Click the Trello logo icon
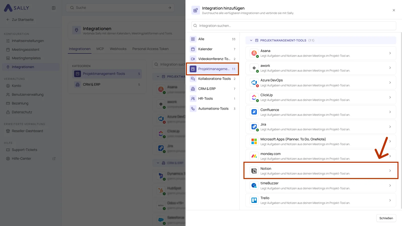402x226 pixels. pyautogui.click(x=254, y=200)
